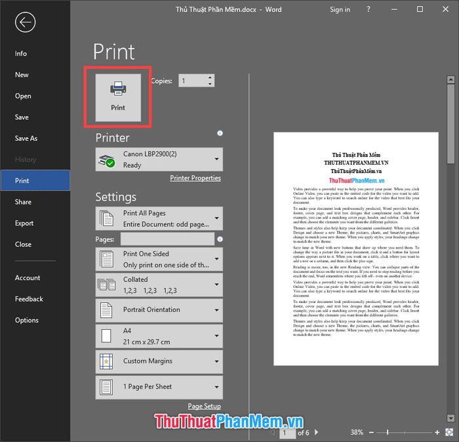This screenshot has width=459, height=442.
Task: Open the Print One Sided dropdown
Action: pyautogui.click(x=159, y=259)
